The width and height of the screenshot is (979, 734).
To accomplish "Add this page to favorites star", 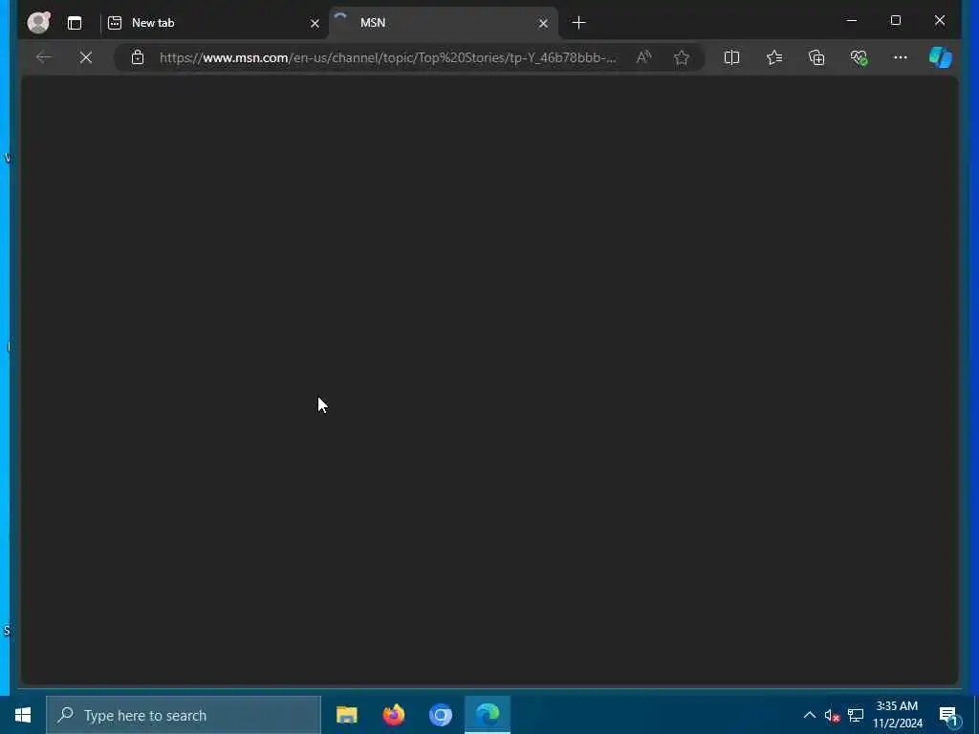I will point(681,57).
